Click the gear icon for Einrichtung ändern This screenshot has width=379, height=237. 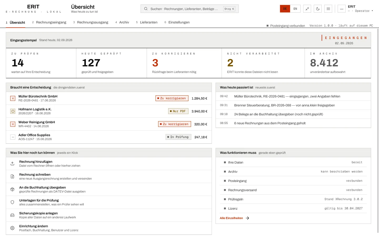pyautogui.click(x=12, y=228)
